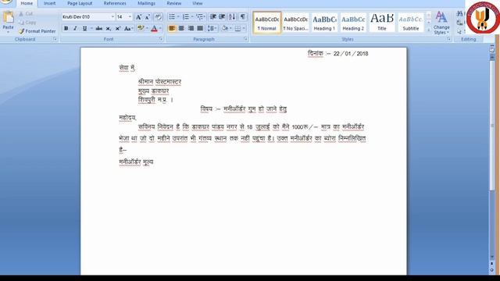The image size is (500, 281).
Task: Click the Cut command
Action: [x=26, y=14]
